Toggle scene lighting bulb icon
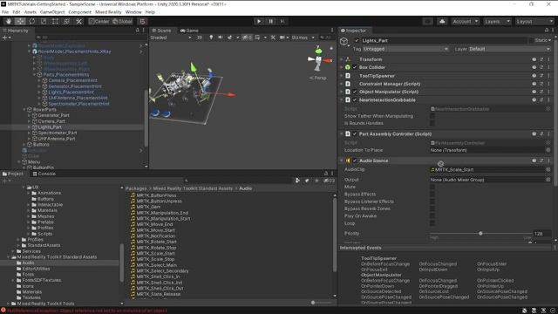Screen dimensions: 558x314 click(211, 38)
